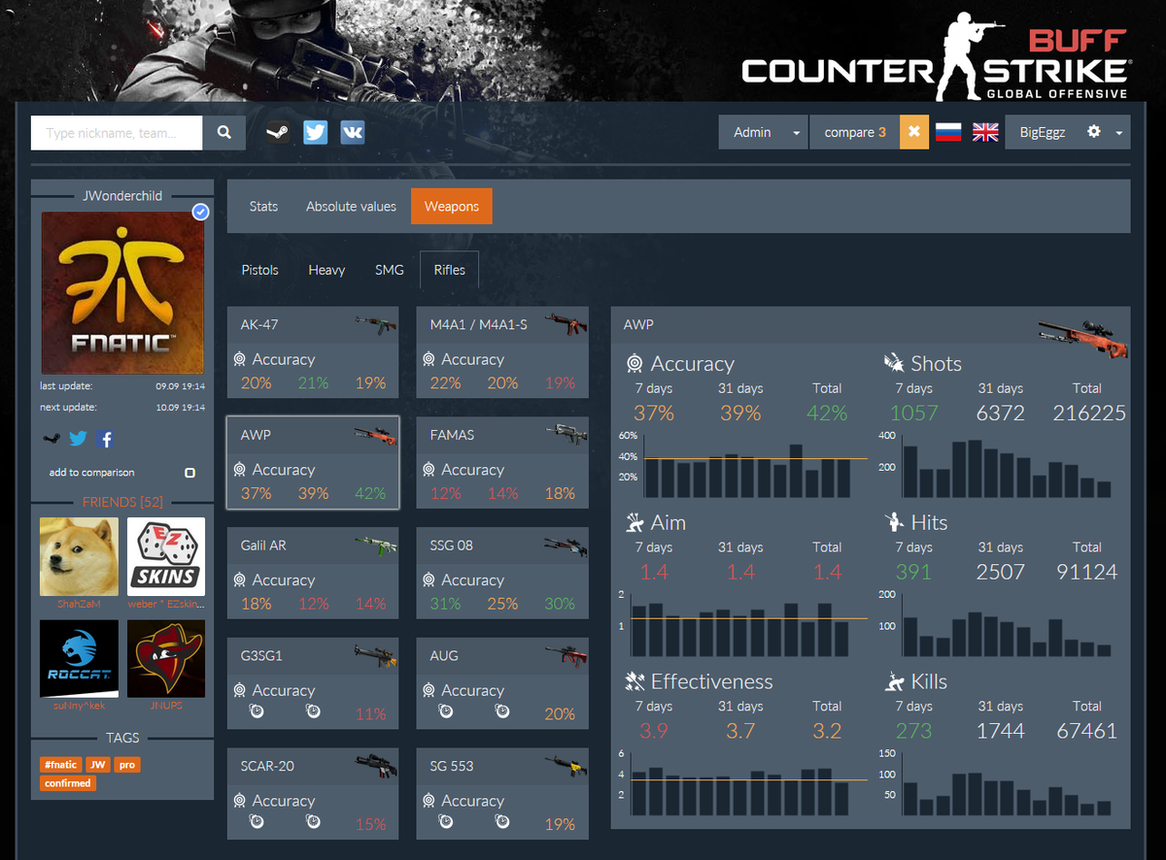Click the nickname search input field

tap(117, 133)
